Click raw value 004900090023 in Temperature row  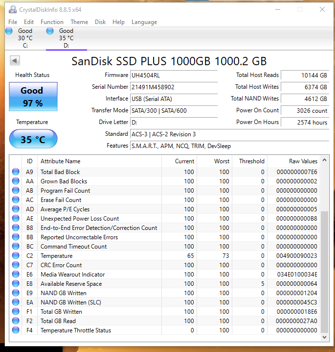(297, 256)
